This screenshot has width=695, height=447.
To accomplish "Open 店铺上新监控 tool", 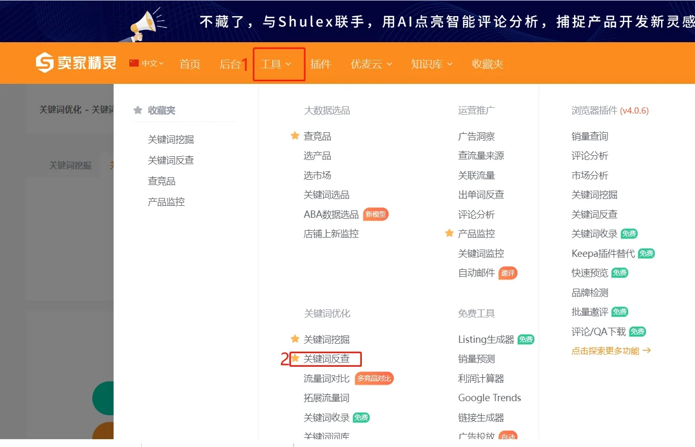I will [331, 234].
